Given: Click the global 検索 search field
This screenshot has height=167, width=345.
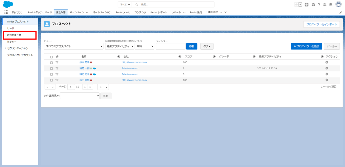Looking at the screenshot, I should (x=173, y=5).
